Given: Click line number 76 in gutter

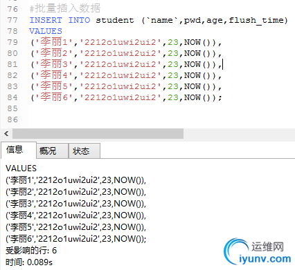Looking at the screenshot, I should coord(12,9).
